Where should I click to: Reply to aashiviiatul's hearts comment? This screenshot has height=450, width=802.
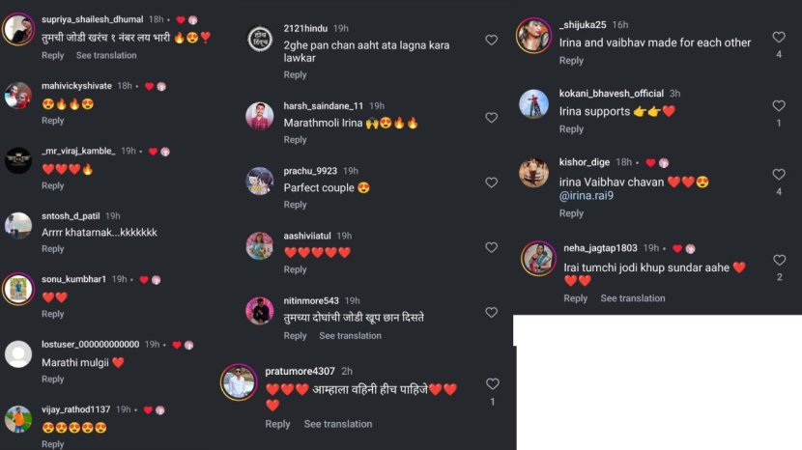coord(295,269)
